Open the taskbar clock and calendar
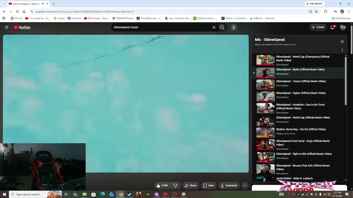353x198 pixels. click(337, 194)
